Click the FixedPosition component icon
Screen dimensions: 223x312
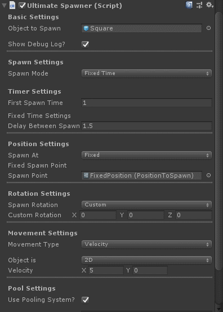86,175
